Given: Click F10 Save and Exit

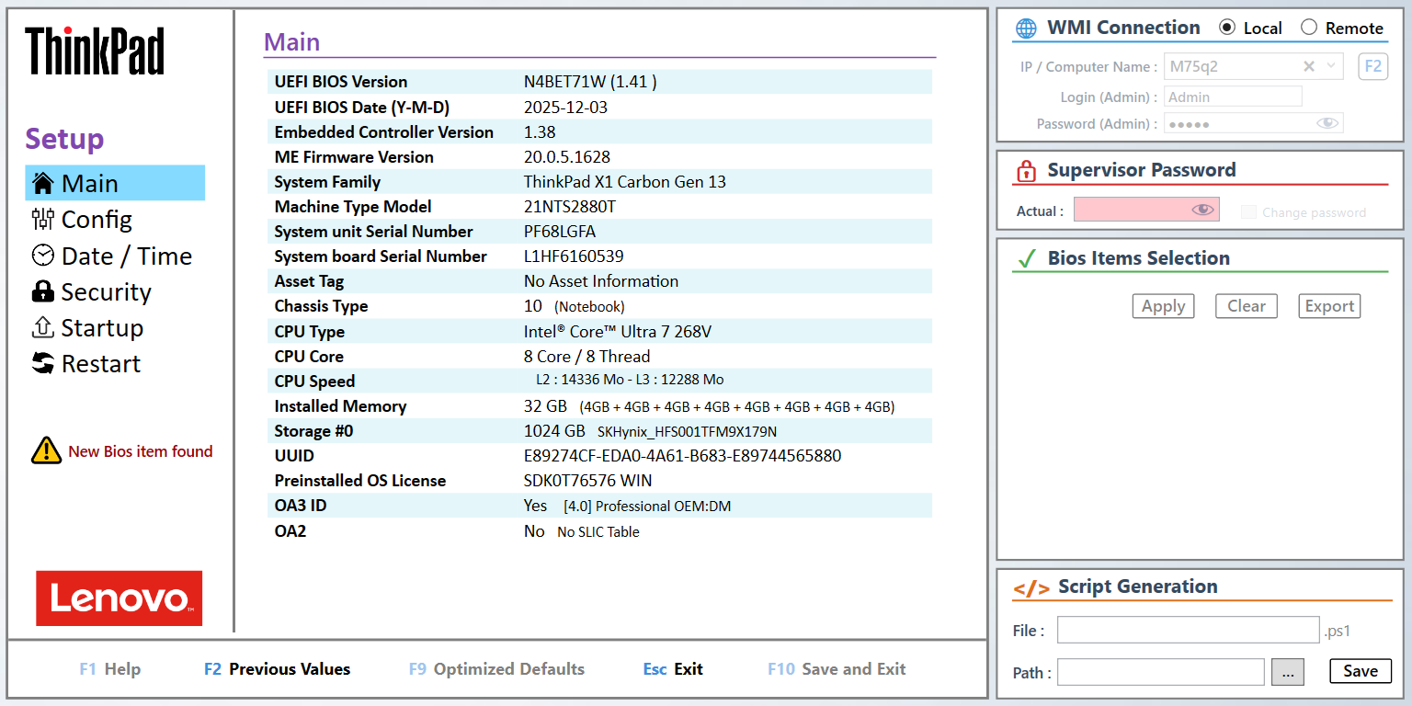Looking at the screenshot, I should click(x=837, y=669).
